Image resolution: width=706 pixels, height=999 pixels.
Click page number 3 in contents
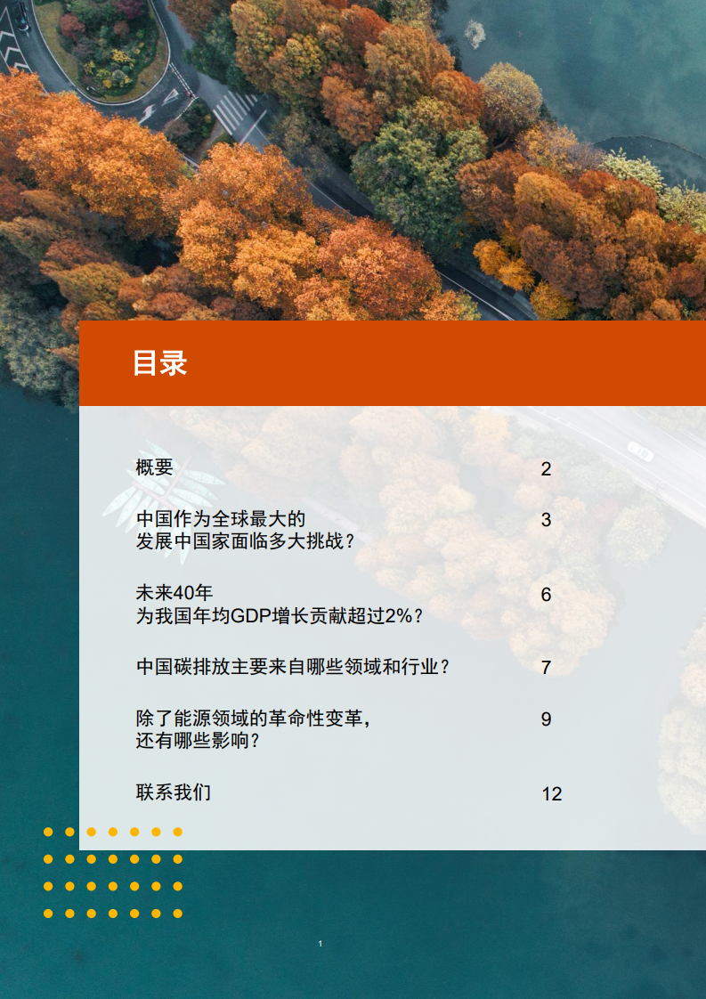546,520
